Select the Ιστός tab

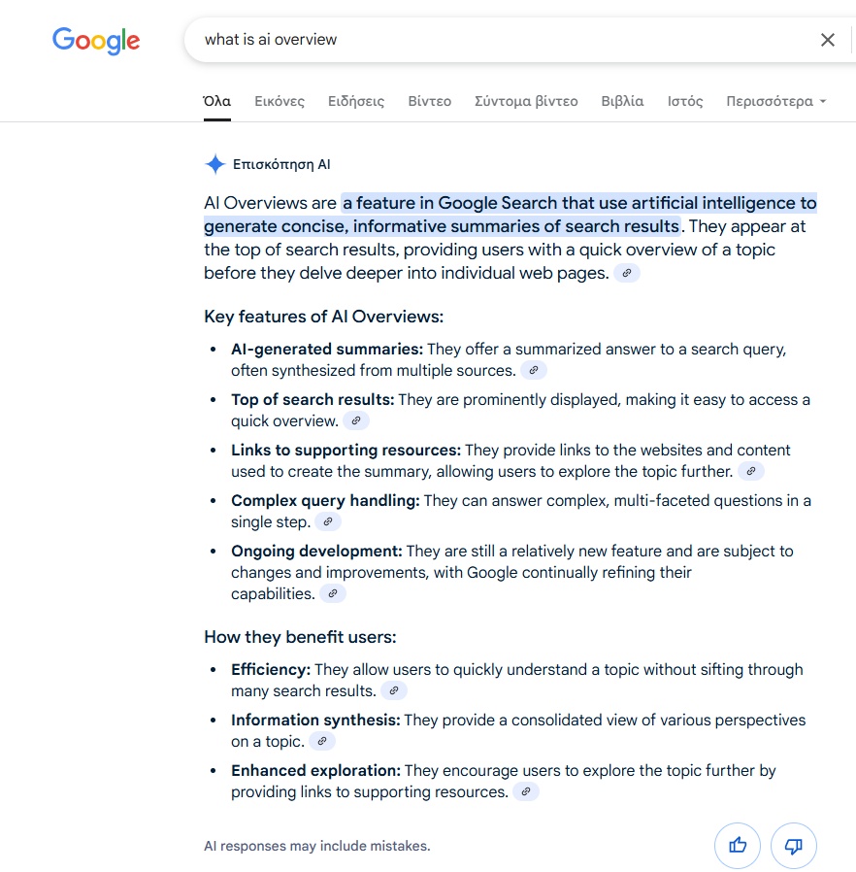(x=685, y=101)
